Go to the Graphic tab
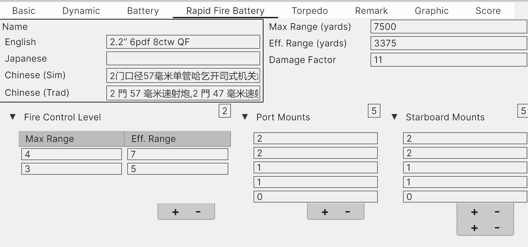Image resolution: width=528 pixels, height=247 pixels. (x=432, y=11)
